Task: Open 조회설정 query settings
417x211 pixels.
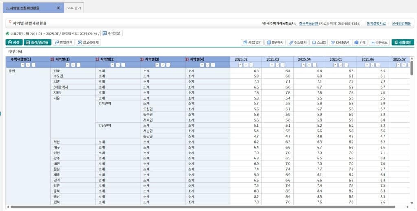Action: pos(402,42)
